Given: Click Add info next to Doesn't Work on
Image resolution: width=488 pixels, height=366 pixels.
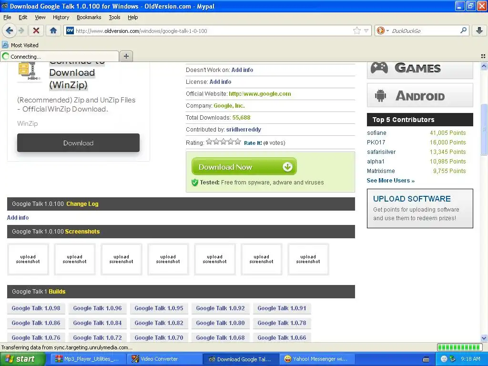Looking at the screenshot, I should pyautogui.click(x=242, y=70).
